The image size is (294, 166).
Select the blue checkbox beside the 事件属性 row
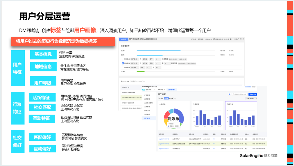pyautogui.click(x=122, y=63)
